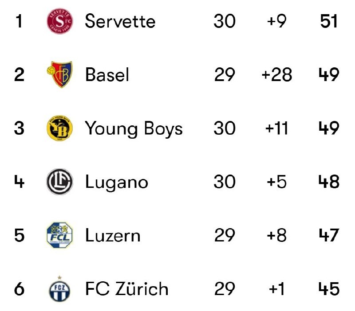The height and width of the screenshot is (311, 355).
Task: Click the Lugano club crest
Action: click(x=59, y=182)
